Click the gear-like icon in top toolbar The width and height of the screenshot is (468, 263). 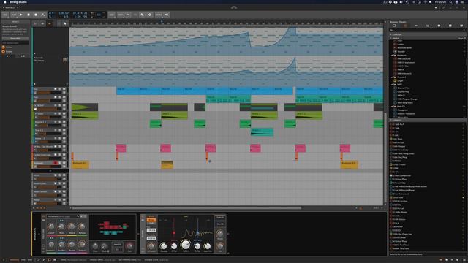tap(149, 15)
